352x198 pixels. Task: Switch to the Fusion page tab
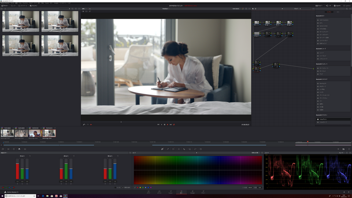(x=170, y=192)
